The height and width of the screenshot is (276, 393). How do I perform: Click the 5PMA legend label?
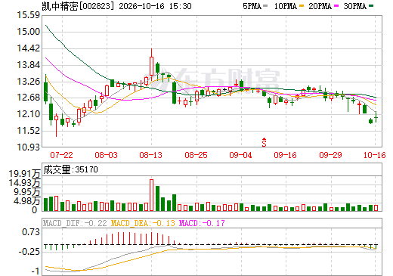point(252,6)
